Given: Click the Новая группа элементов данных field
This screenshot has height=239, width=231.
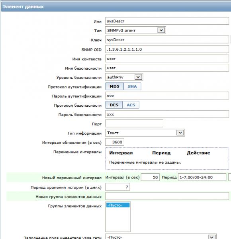Looking at the screenshot, I should (167, 196).
